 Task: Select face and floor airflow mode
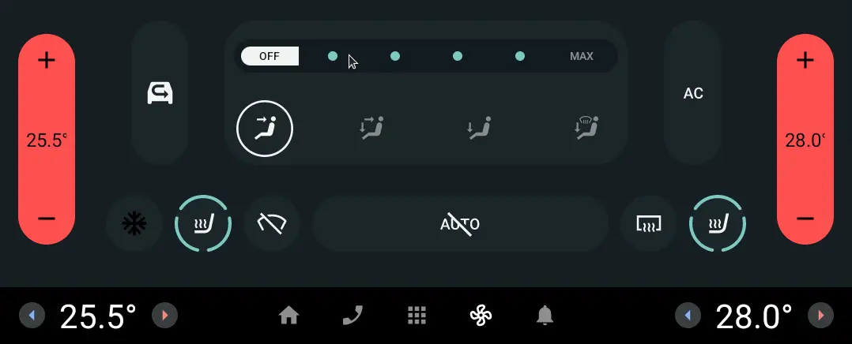point(371,129)
